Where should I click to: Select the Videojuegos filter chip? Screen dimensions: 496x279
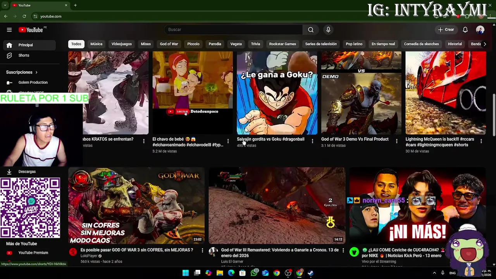point(122,44)
